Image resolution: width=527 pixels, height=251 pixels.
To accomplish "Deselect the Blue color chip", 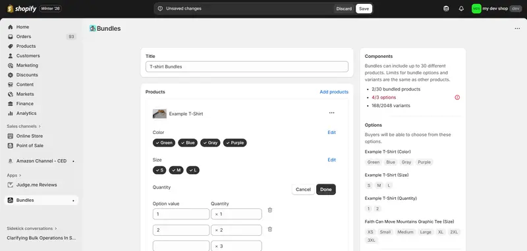I will 188,143.
